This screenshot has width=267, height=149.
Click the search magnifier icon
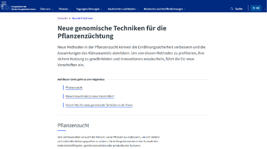click(x=232, y=8)
